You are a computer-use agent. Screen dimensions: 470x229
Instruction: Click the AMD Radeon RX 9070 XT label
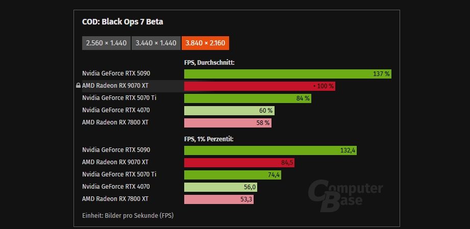(115, 86)
